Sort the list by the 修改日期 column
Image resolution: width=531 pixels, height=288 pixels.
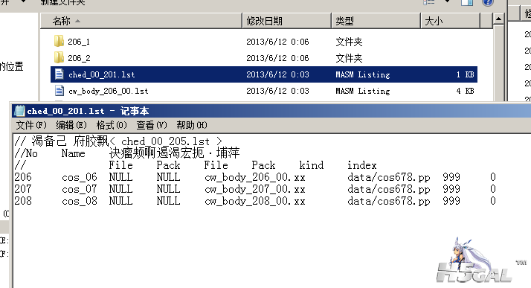click(x=287, y=21)
